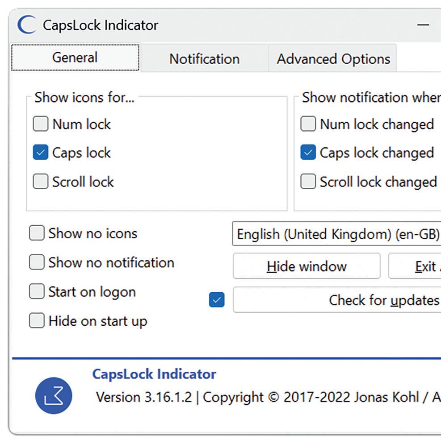441x444 pixels.
Task: Click the Hide window button
Action: (307, 266)
